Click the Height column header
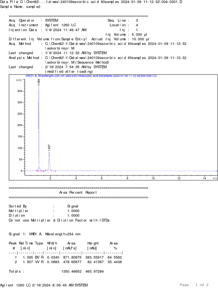Image resolution: width=218 pixels, height=291 pixels. click(x=93, y=243)
